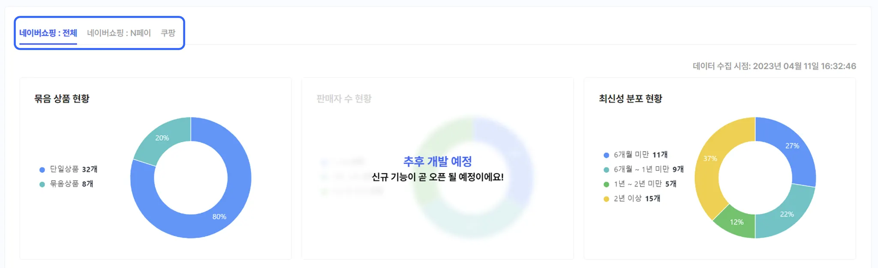Toggle the 1년 ~ 2년 미만 legend entry

pyautogui.click(x=640, y=184)
